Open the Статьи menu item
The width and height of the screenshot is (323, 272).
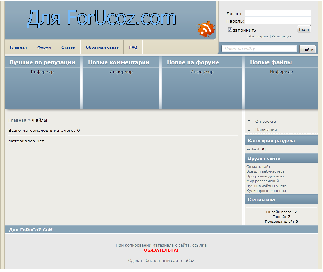pos(69,47)
